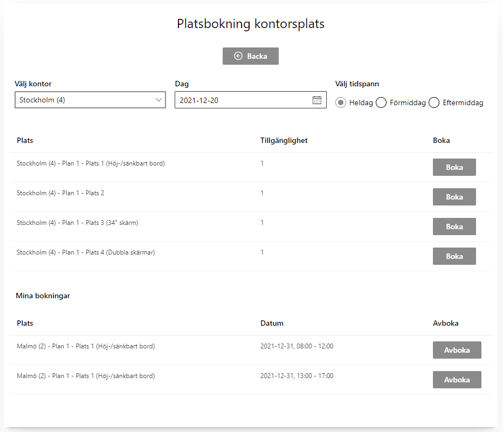Viewport: 503px width, 432px height.
Task: Book Stockholm Plan 1 Plats 2
Action: (454, 197)
